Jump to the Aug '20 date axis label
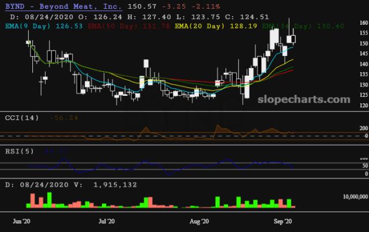The width and height of the screenshot is (369, 232). 199,220
